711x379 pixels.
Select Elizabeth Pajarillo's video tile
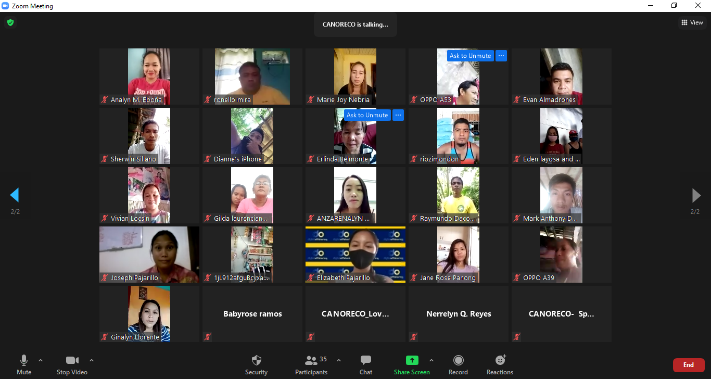355,255
